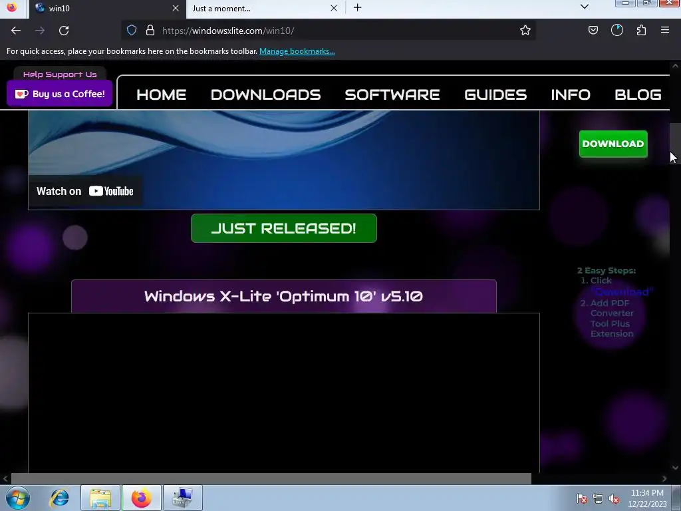Screen dimensions: 681x511
Task: Open the BLOG menu item
Action: [x=638, y=94]
